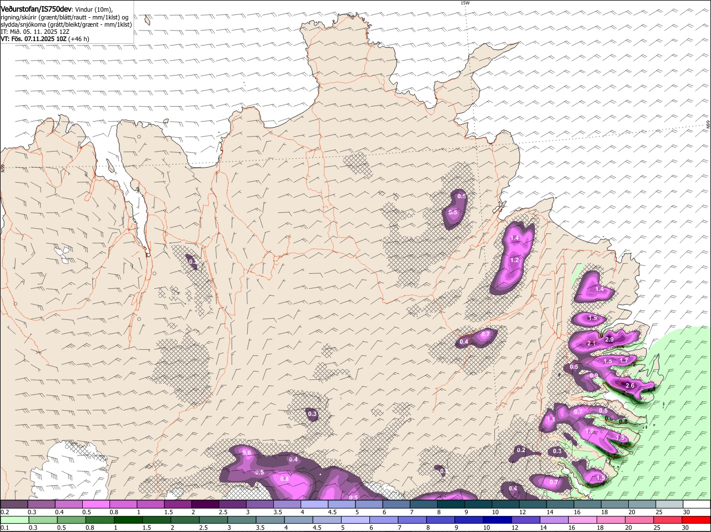Click the '1.0' precipitation value on the map
This screenshot has width=711, height=532.
[589, 431]
